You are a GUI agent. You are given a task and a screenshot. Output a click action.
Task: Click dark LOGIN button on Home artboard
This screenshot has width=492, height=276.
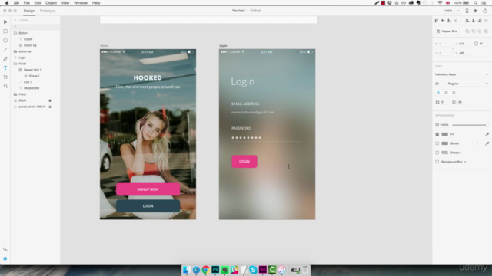pos(148,206)
